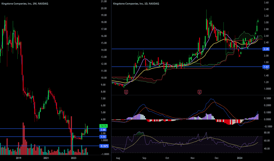Click the Kingstone Companies 1D chart title
Image resolution: width=274 pixels, height=161 pixels.
click(136, 4)
